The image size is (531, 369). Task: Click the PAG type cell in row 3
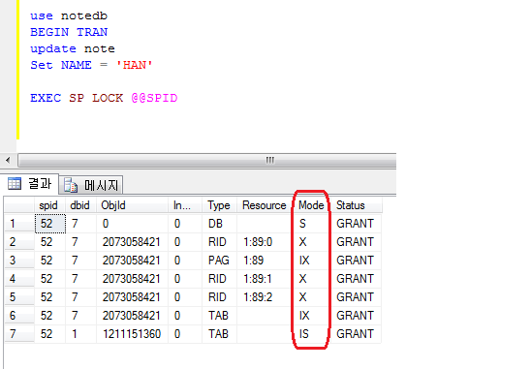pyautogui.click(x=219, y=261)
